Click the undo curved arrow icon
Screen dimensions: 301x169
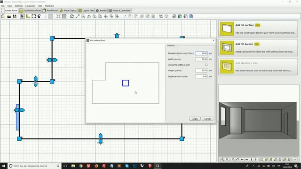40,16
